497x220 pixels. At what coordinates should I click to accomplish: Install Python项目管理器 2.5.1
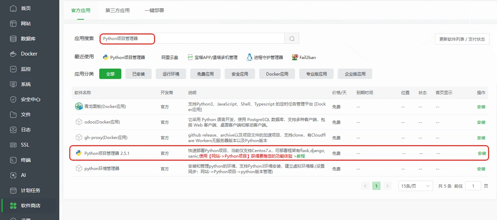(482, 153)
